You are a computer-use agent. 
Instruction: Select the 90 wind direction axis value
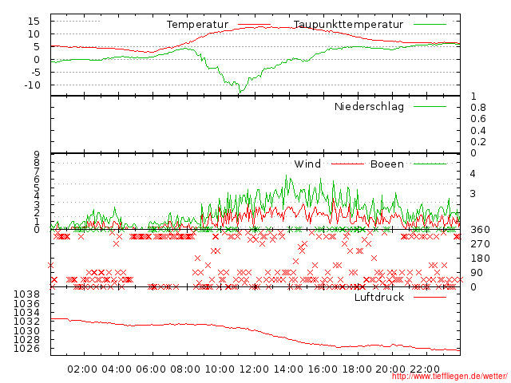pyautogui.click(x=477, y=273)
